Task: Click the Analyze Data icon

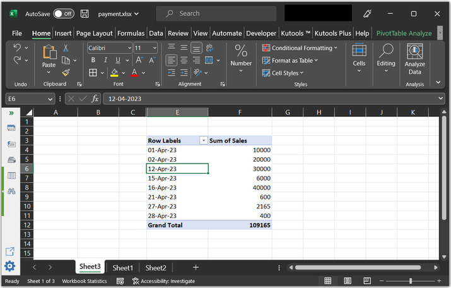Action: tap(414, 52)
